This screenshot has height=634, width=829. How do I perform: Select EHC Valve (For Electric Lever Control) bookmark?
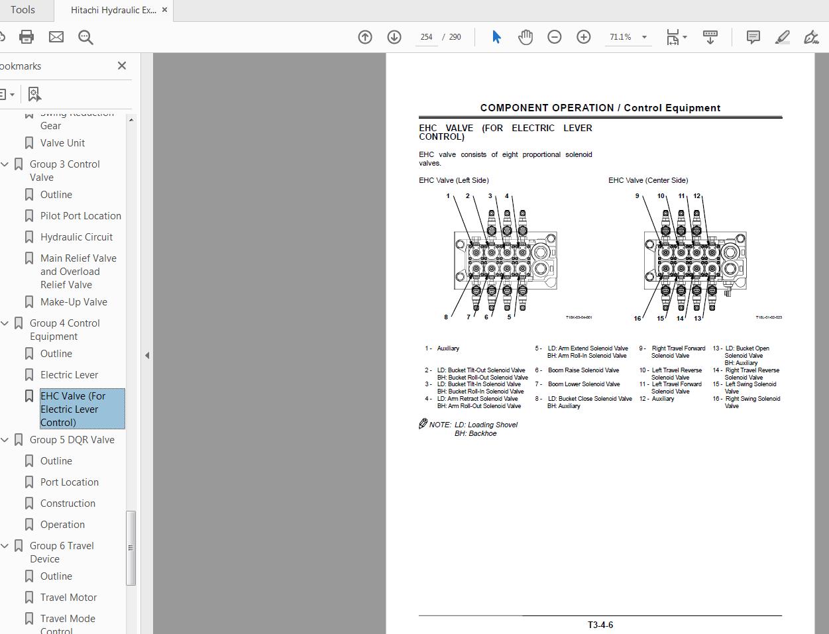click(82, 409)
